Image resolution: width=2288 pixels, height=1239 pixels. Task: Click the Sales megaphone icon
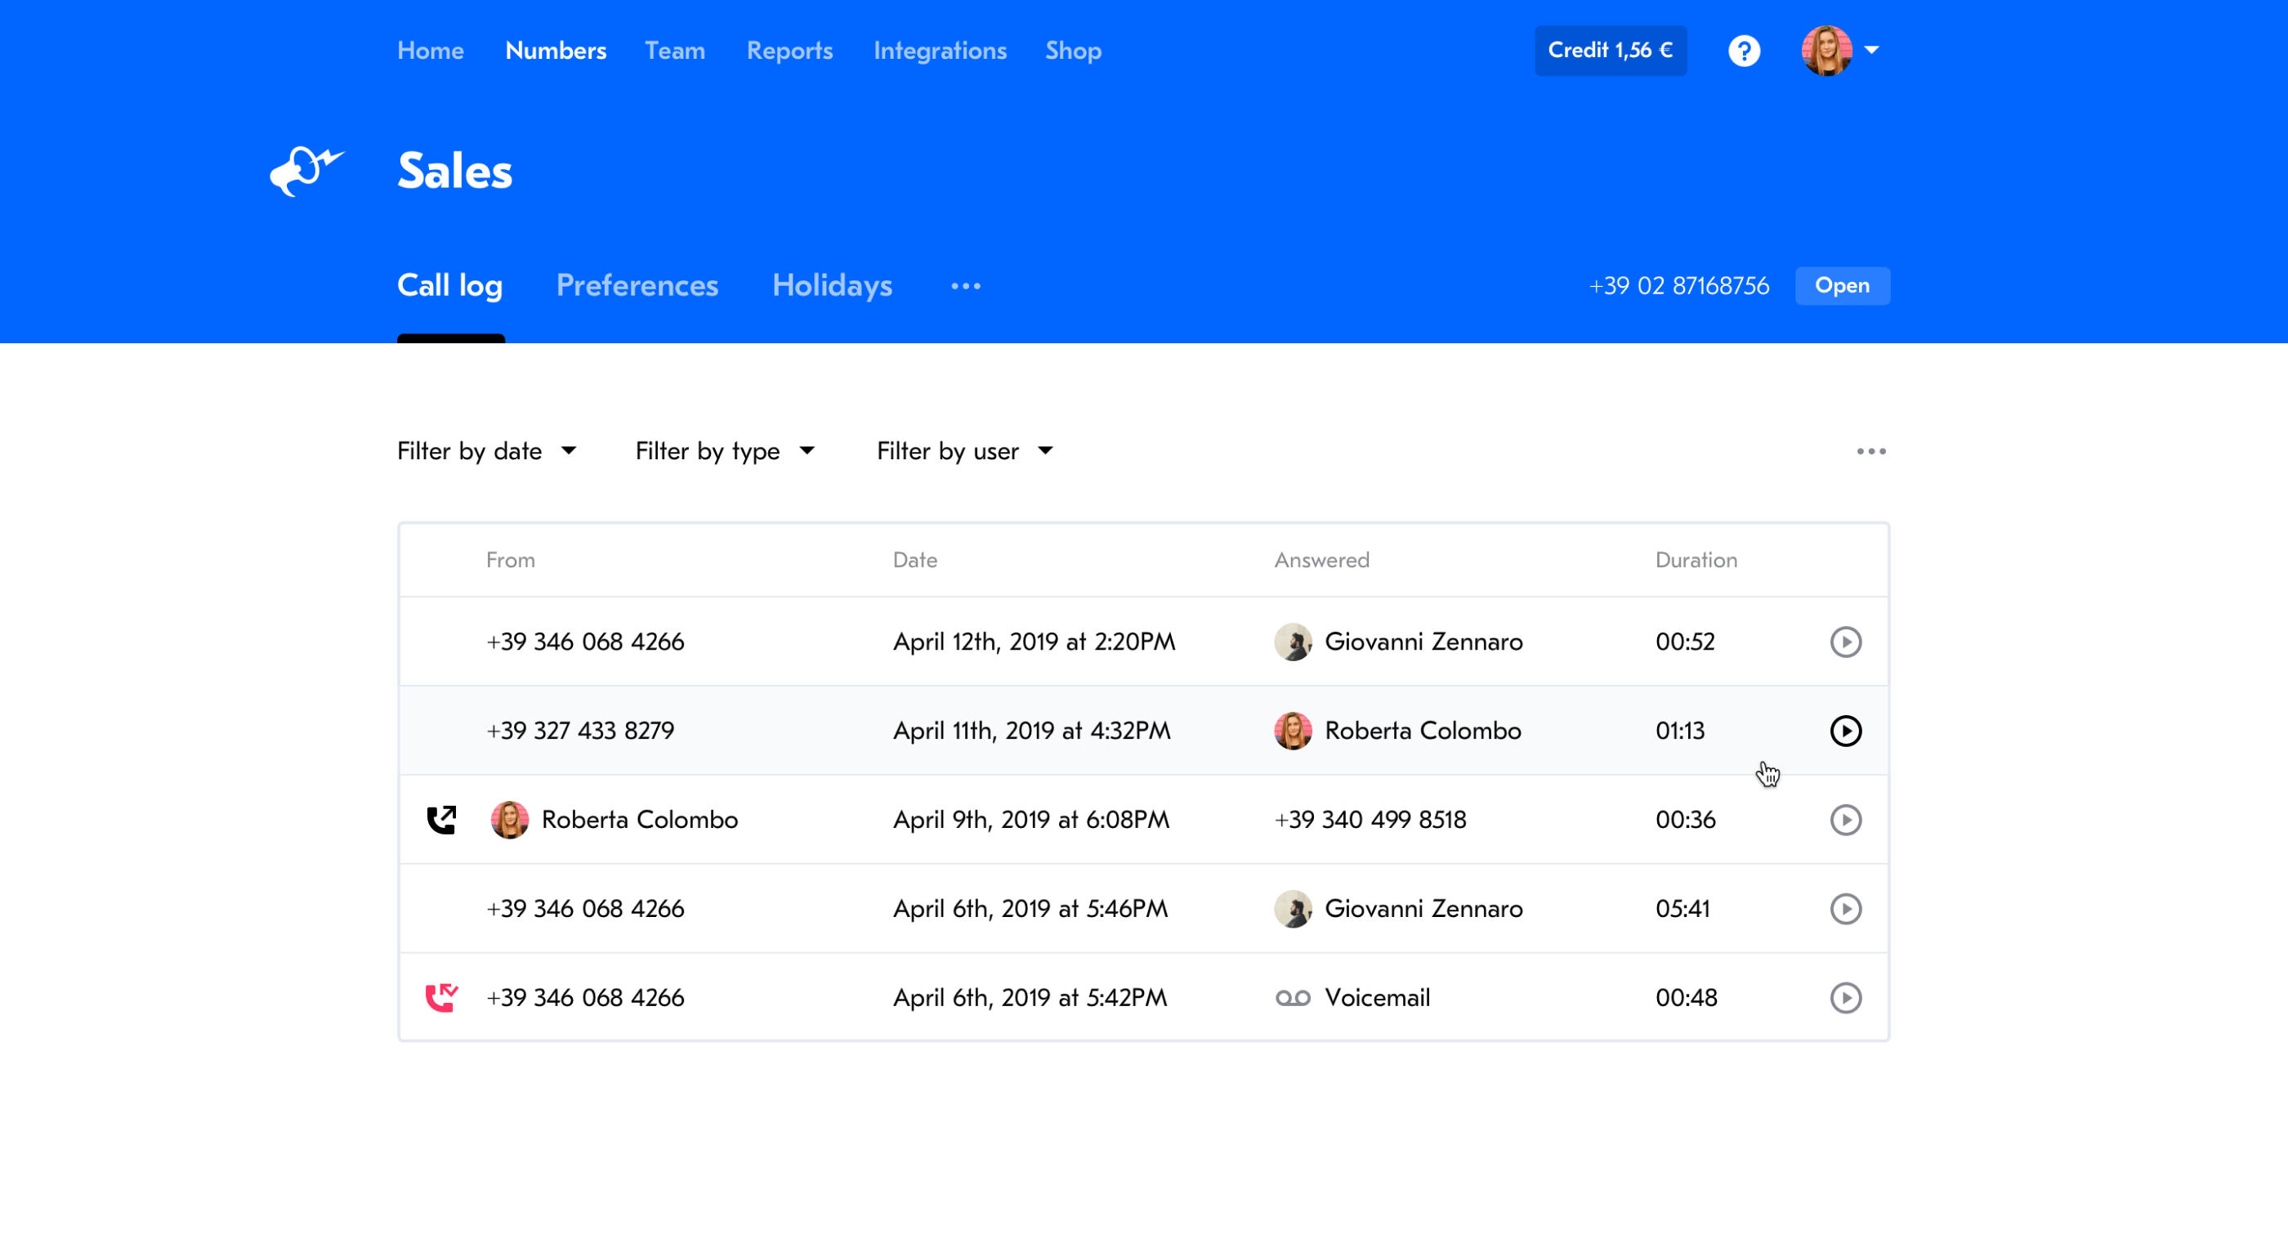(x=306, y=171)
